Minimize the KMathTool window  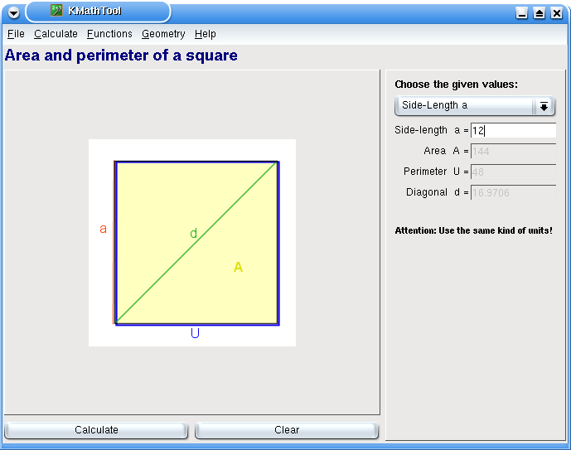(521, 13)
